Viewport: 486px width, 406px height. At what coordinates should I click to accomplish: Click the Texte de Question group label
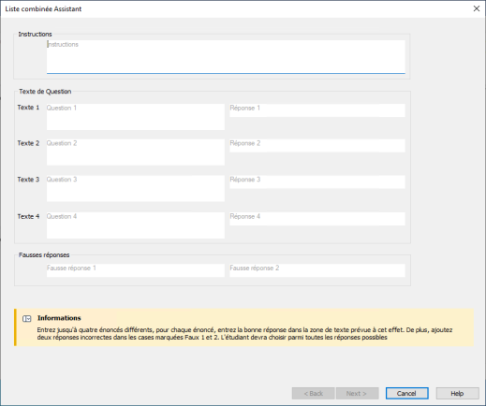click(45, 92)
